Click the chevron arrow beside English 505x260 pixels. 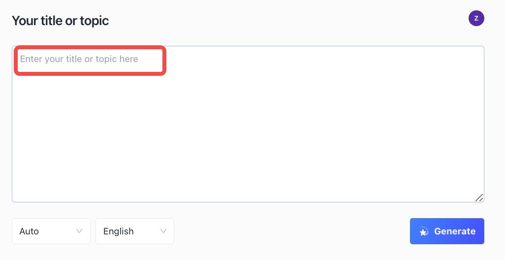pos(163,231)
